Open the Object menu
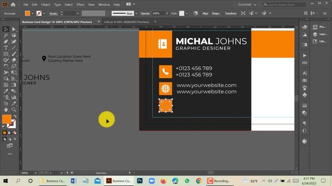Viewport: 332px width, 186px height. [46, 5]
